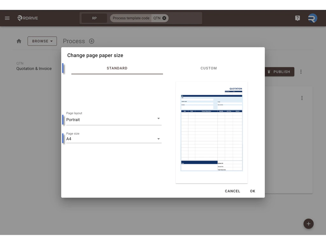Click the publish upload icon
This screenshot has height=245, width=326.
point(270,72)
